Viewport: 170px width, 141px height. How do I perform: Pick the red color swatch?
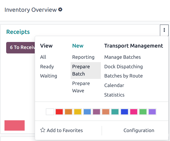59,112
